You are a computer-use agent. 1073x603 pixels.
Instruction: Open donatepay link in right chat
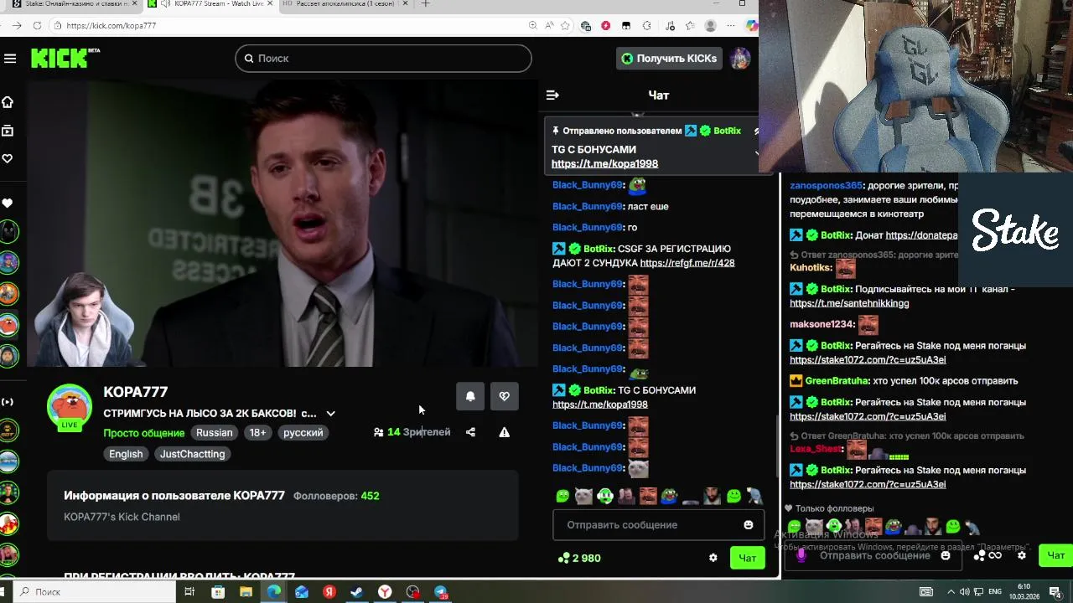921,235
